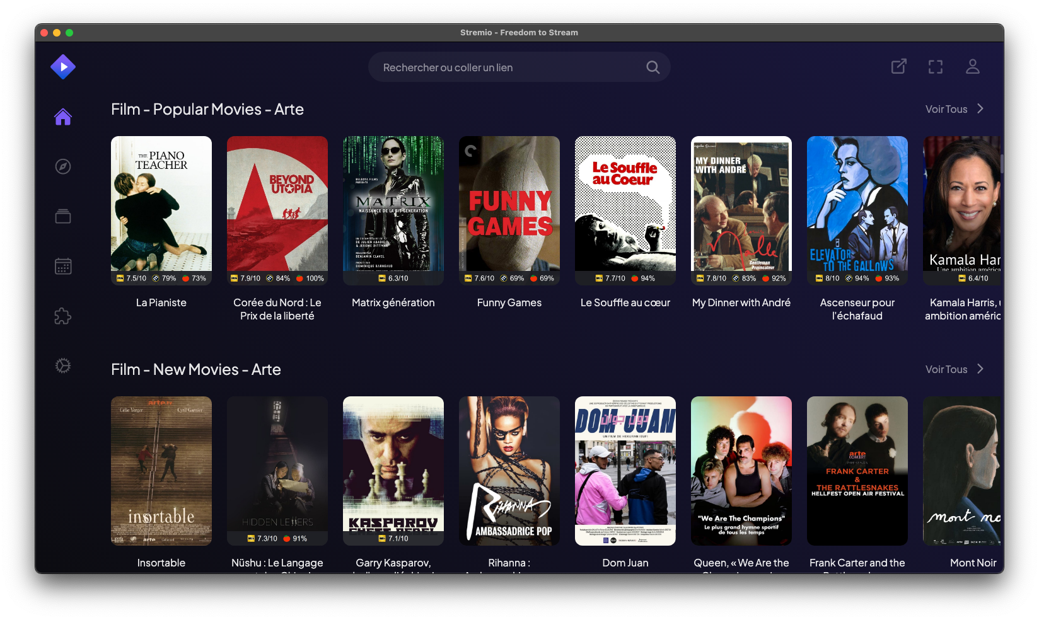1039x620 pixels.
Task: Open Dom Juan poster
Action: click(x=625, y=471)
